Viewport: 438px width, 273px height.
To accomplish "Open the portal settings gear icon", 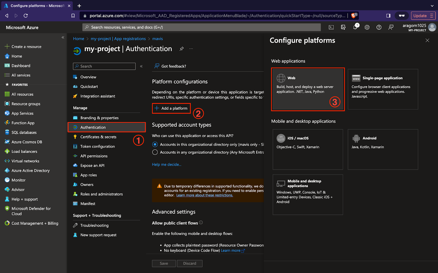I will pyautogui.click(x=367, y=27).
